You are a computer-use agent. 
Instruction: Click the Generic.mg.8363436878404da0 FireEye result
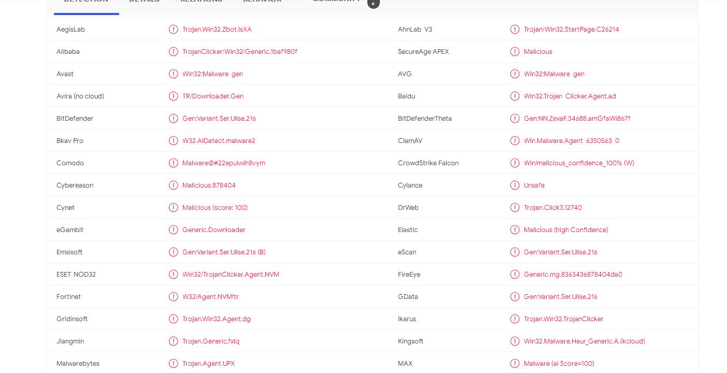(x=573, y=275)
